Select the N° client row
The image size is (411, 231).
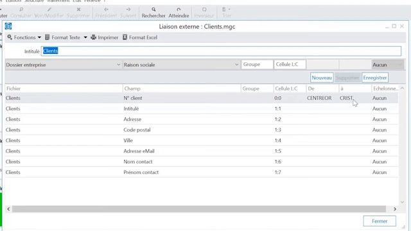202,98
